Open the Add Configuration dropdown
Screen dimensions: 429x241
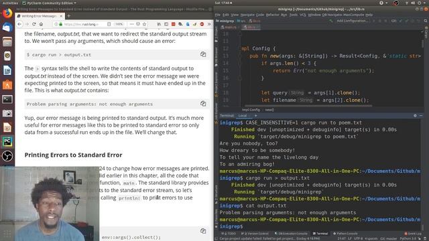pos(353,21)
